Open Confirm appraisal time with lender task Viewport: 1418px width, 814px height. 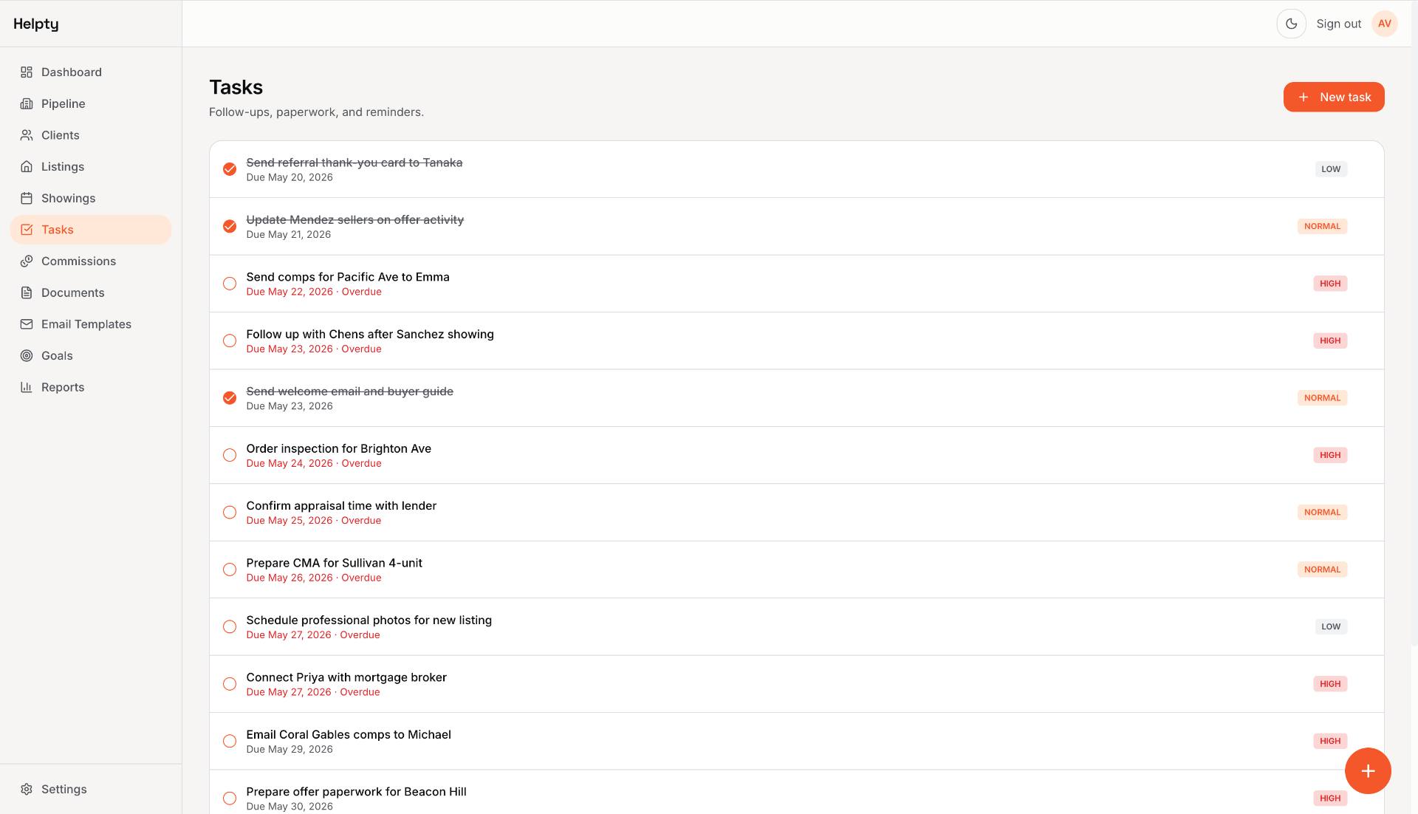point(341,506)
